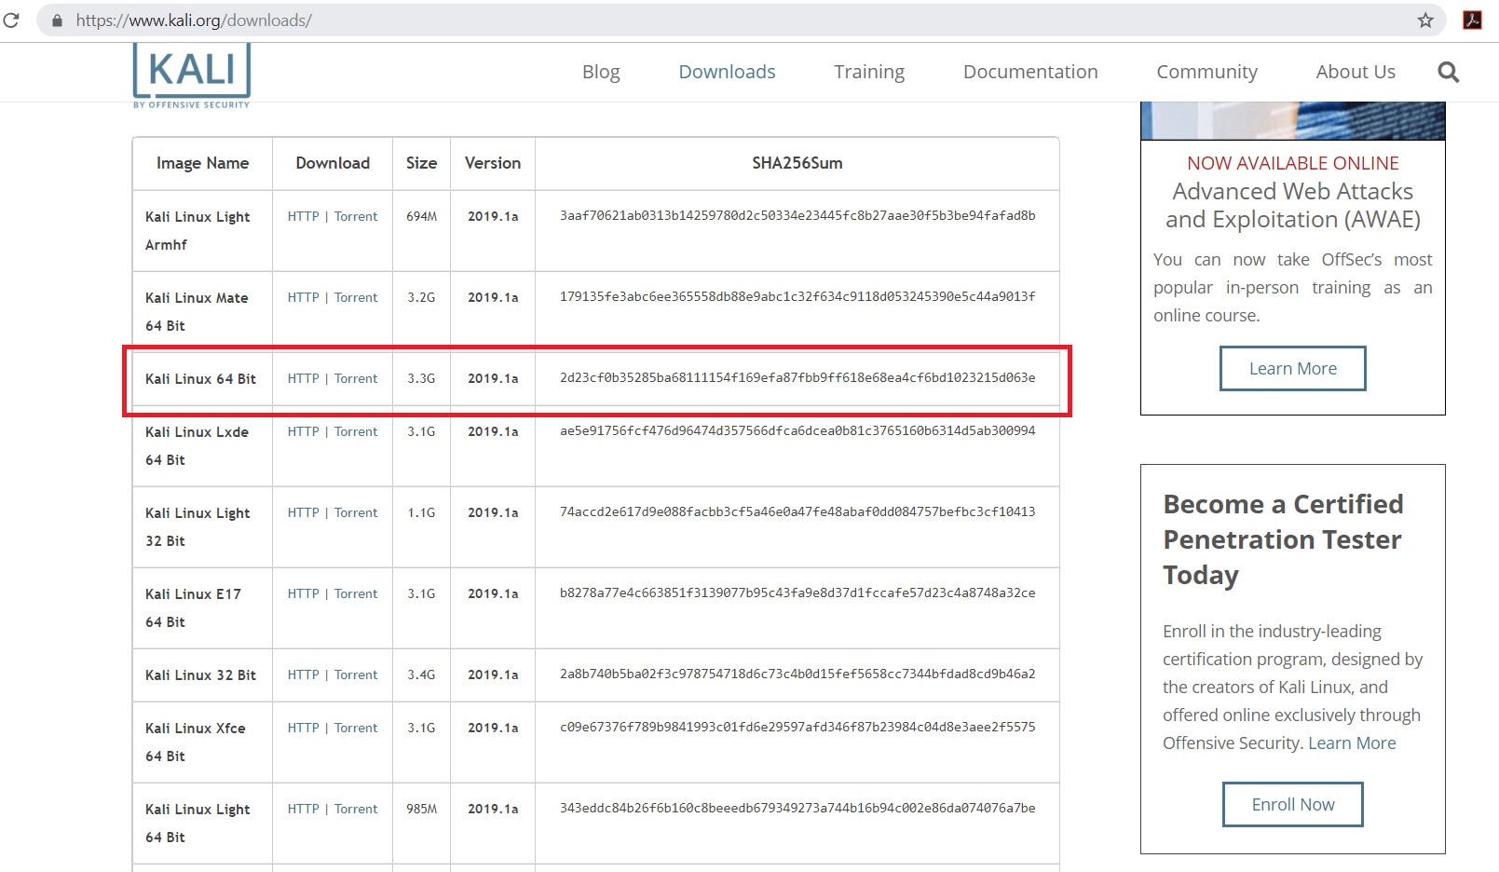
Task: Get the Kali Linux 64 Bit Torrent
Action: [x=356, y=378]
